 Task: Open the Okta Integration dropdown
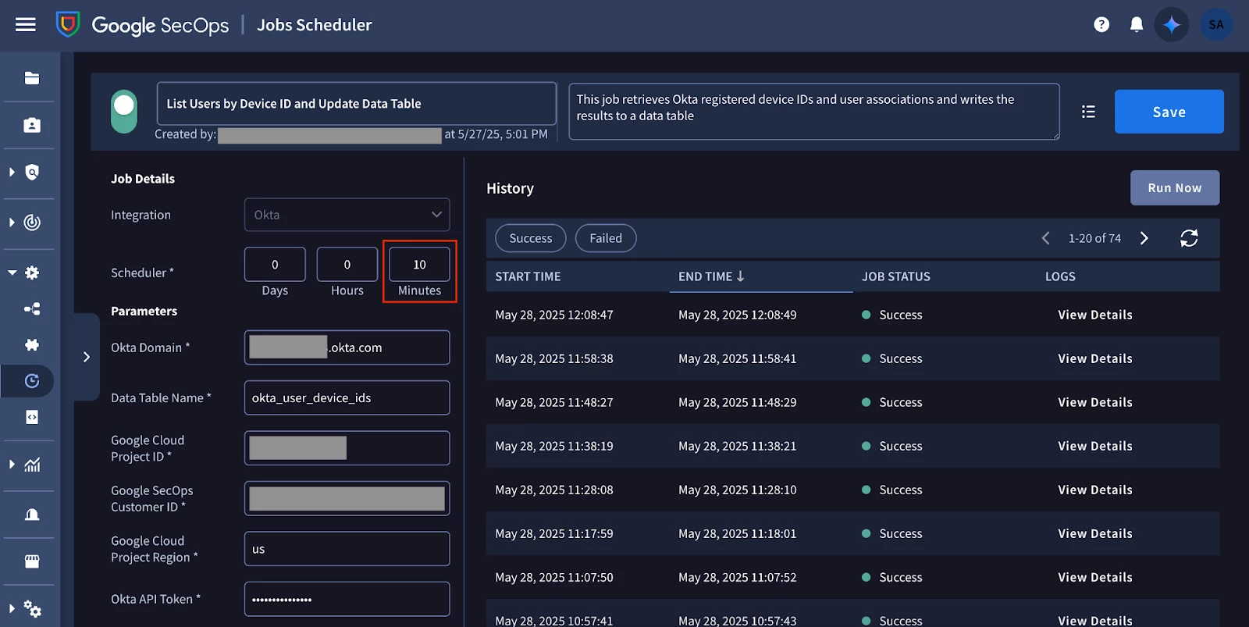point(347,215)
